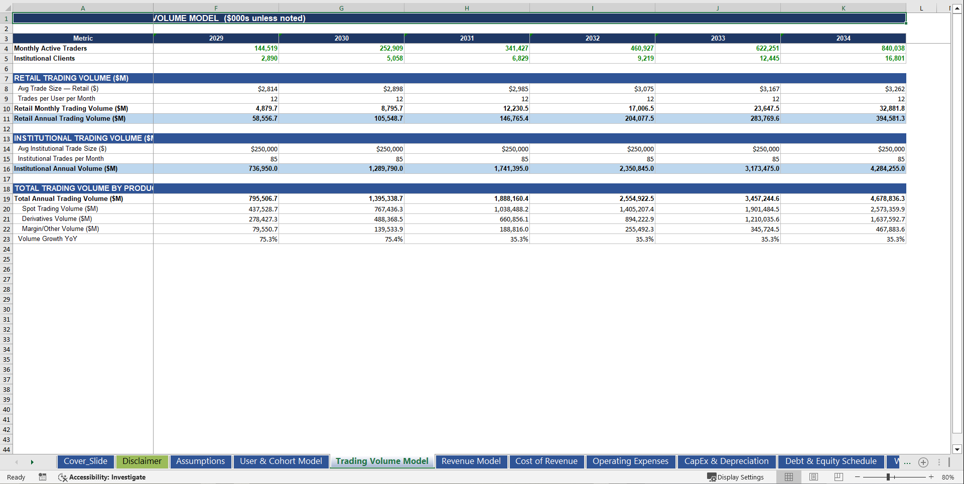Start macro recording via status bar icon
Viewport: 964px width, 484px height.
(x=43, y=477)
